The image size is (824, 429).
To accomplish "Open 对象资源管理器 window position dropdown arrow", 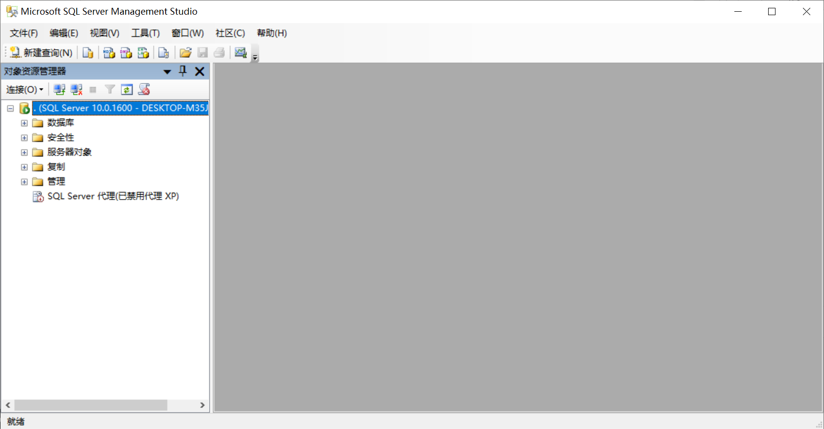I will click(x=167, y=71).
